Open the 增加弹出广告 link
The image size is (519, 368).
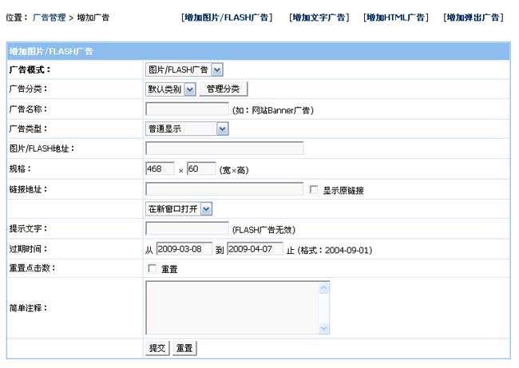(x=473, y=17)
